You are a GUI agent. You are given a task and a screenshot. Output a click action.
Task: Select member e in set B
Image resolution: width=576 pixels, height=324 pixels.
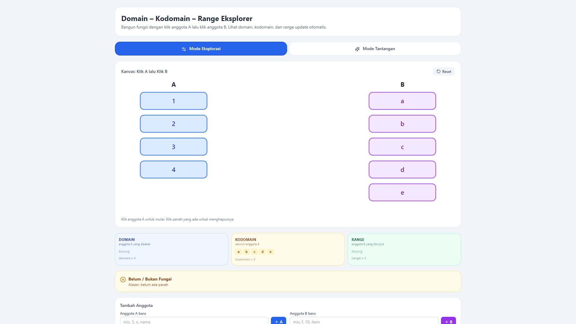coord(402,192)
